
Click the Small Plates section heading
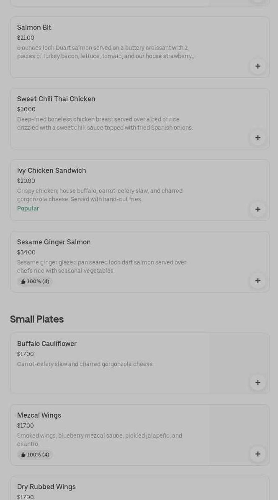(37, 319)
